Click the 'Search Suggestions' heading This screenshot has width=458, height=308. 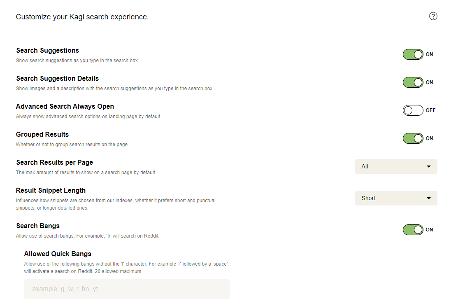pyautogui.click(x=47, y=50)
